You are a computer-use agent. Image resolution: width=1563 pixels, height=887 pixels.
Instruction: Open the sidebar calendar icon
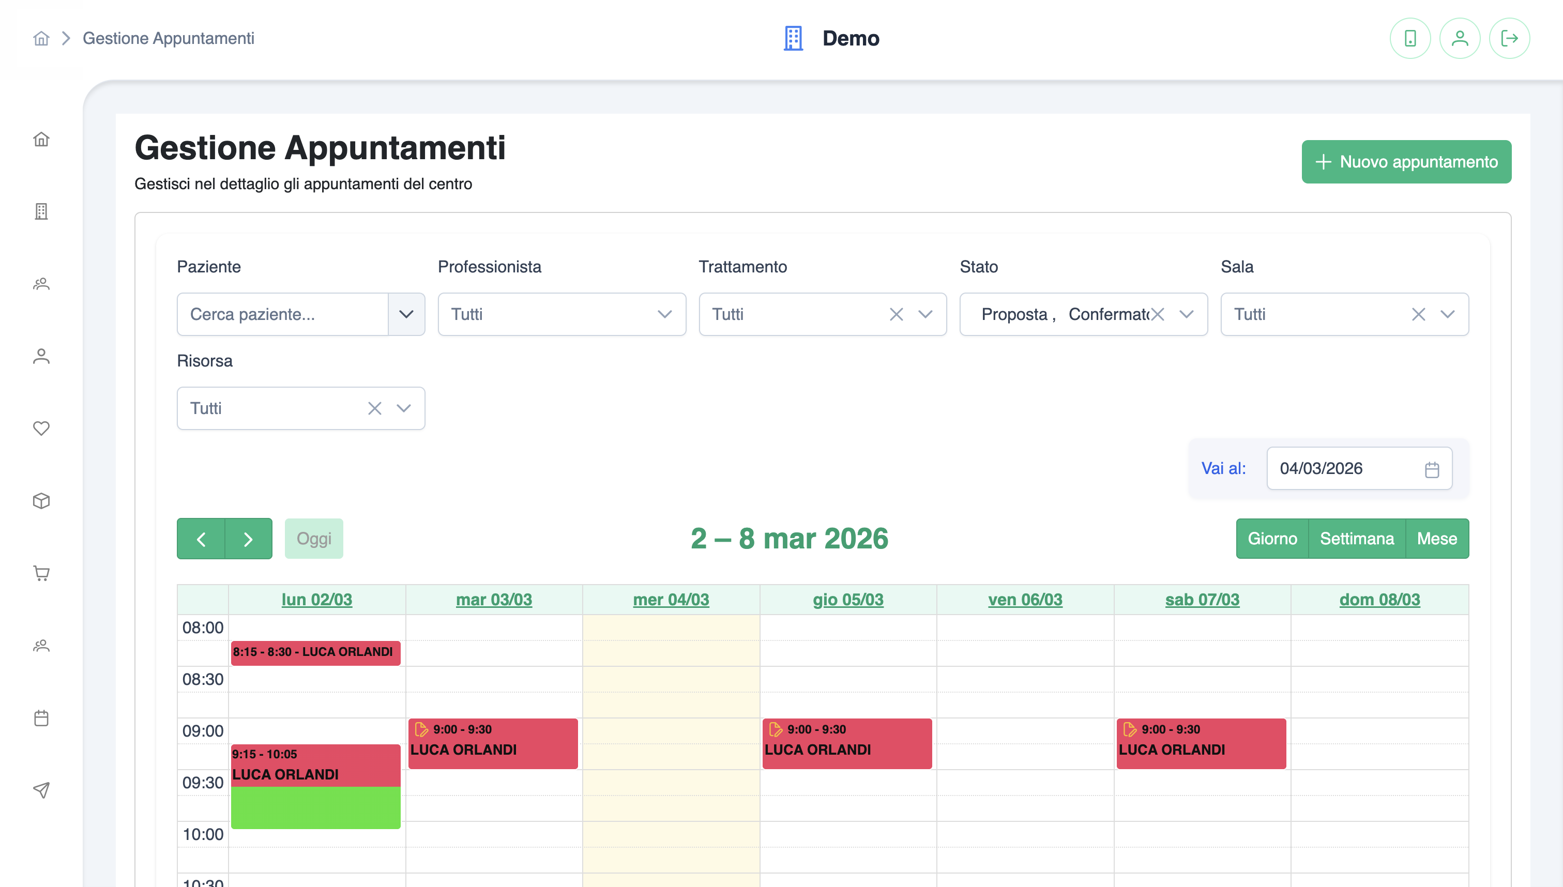tap(41, 717)
